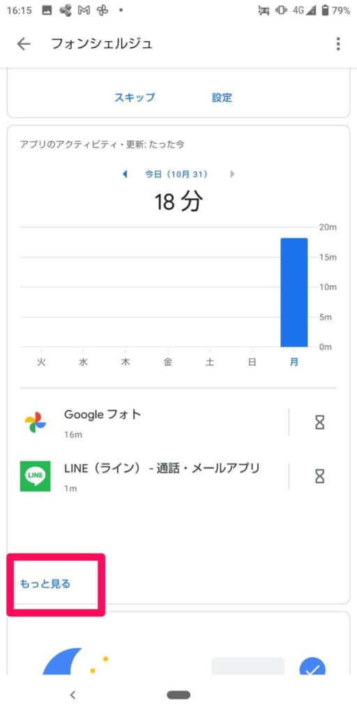Tap the Google フォト app icon
This screenshot has height=715, width=357.
[35, 422]
